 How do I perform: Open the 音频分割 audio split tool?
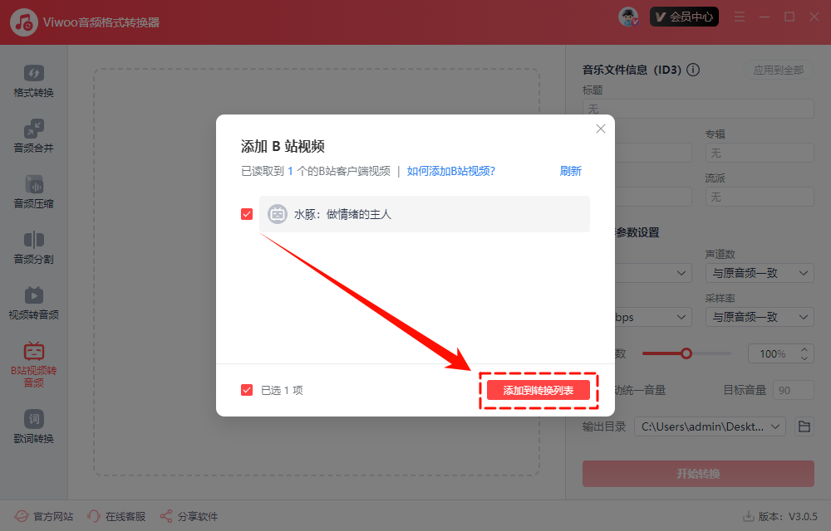coord(33,247)
